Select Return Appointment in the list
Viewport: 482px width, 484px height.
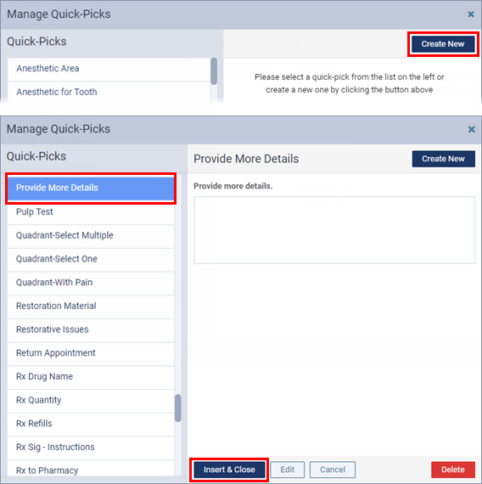(91, 353)
